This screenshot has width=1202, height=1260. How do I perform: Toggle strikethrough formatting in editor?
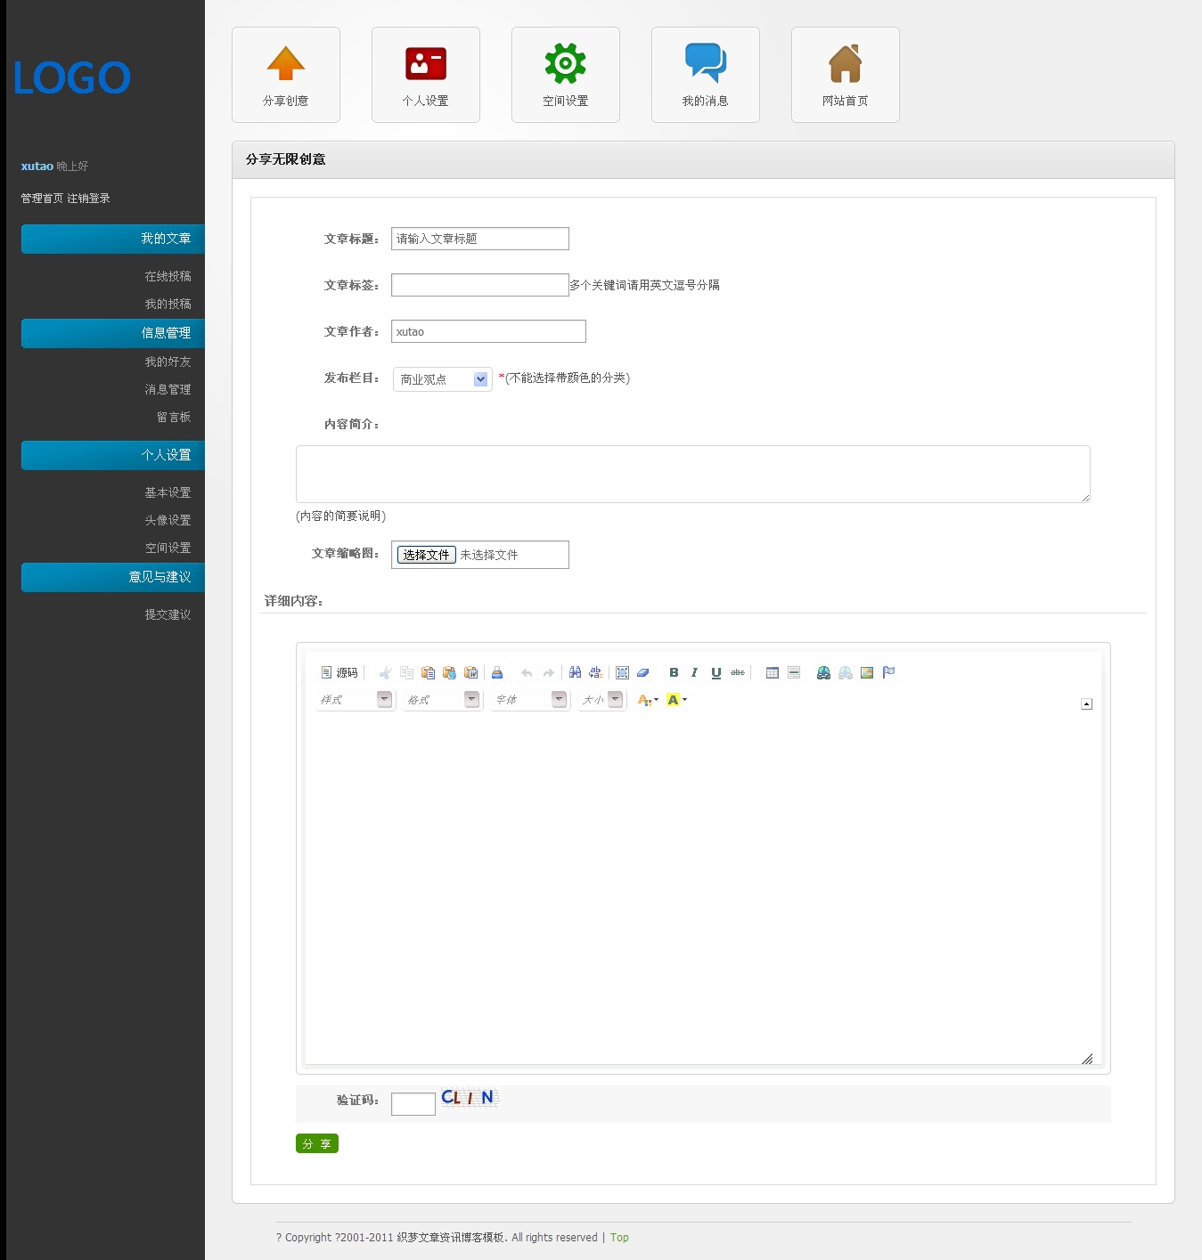point(738,673)
